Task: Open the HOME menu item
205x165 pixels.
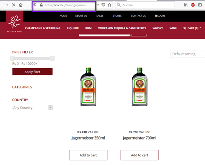Action: click(x=63, y=16)
